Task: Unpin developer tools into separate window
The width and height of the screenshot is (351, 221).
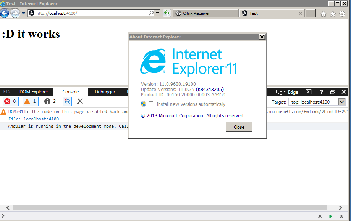Action: point(333,92)
